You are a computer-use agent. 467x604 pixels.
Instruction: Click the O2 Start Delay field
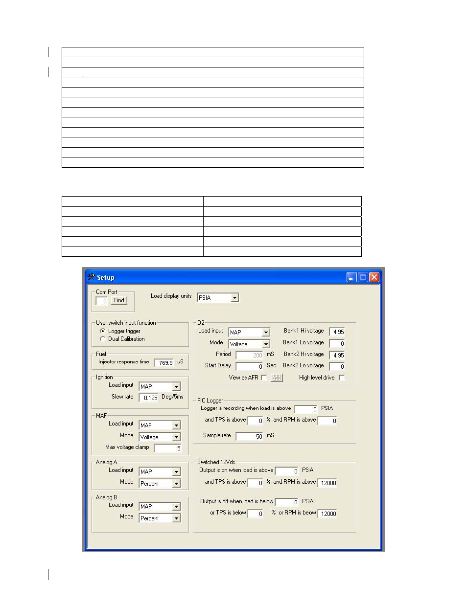(x=250, y=366)
